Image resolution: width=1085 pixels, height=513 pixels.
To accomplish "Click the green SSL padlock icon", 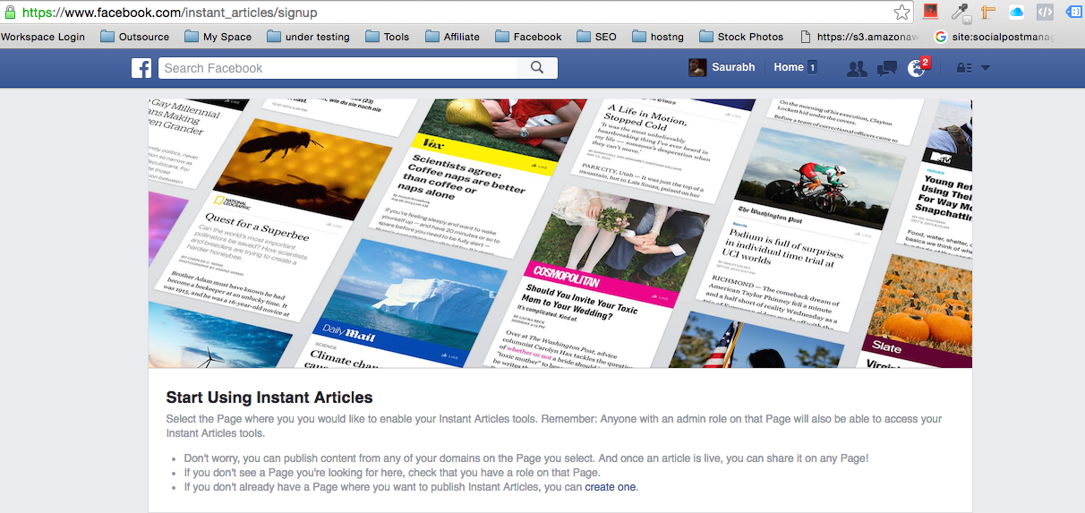I will click(x=10, y=13).
